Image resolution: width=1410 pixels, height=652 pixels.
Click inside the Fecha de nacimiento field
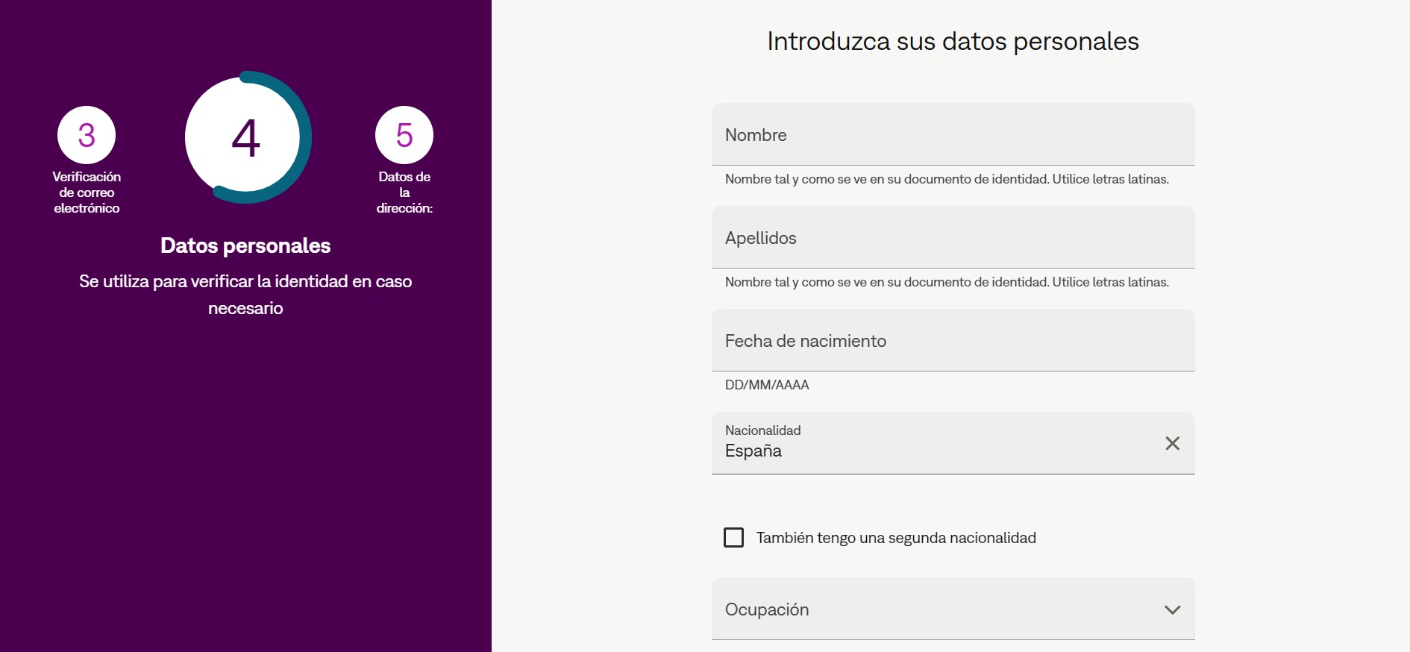[x=952, y=340]
